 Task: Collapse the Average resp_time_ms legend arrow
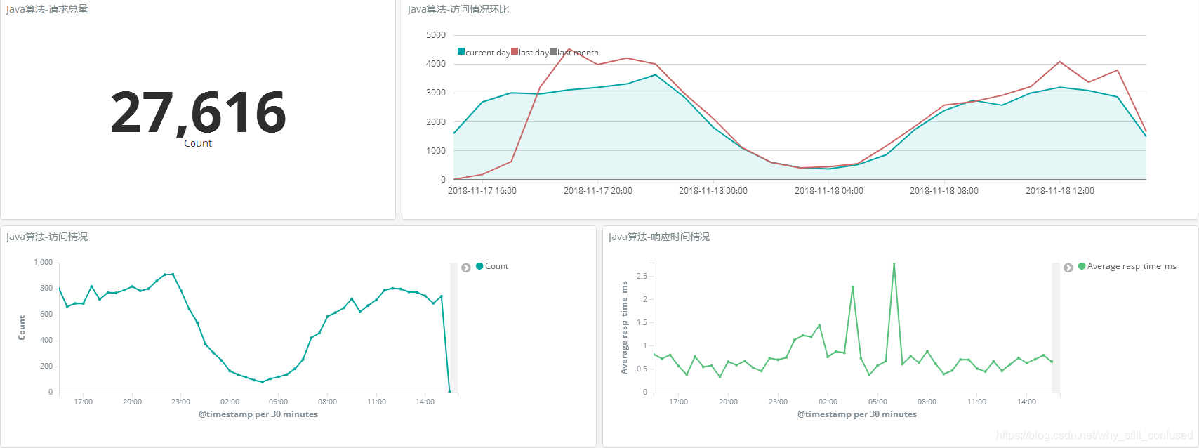1068,268
